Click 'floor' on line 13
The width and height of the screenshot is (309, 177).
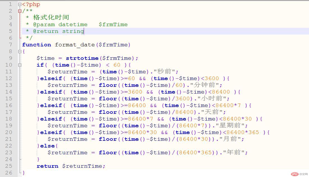(x=108, y=85)
